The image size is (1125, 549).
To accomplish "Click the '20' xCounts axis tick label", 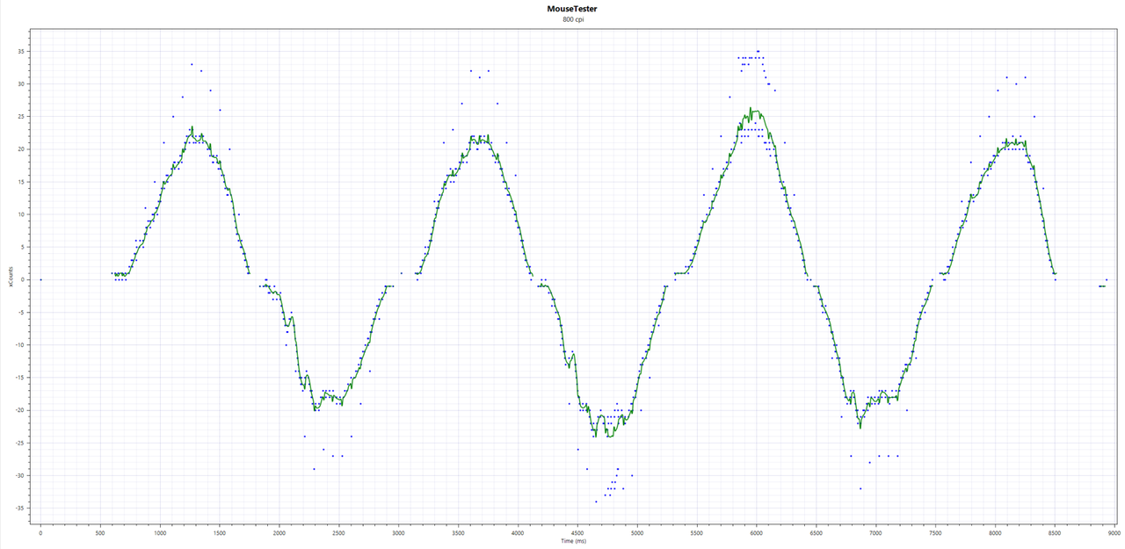I will click(x=19, y=148).
